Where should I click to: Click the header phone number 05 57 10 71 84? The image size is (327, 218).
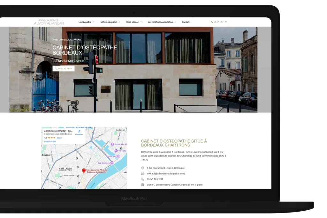(x=220, y=22)
